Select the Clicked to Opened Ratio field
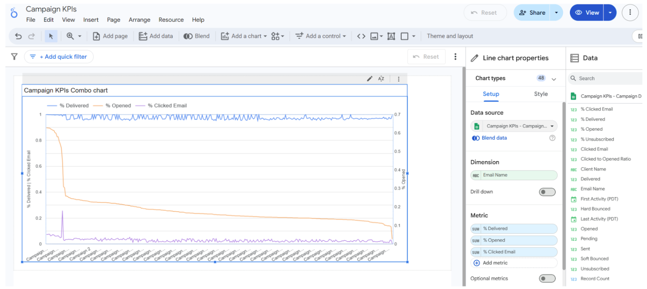 click(x=606, y=159)
